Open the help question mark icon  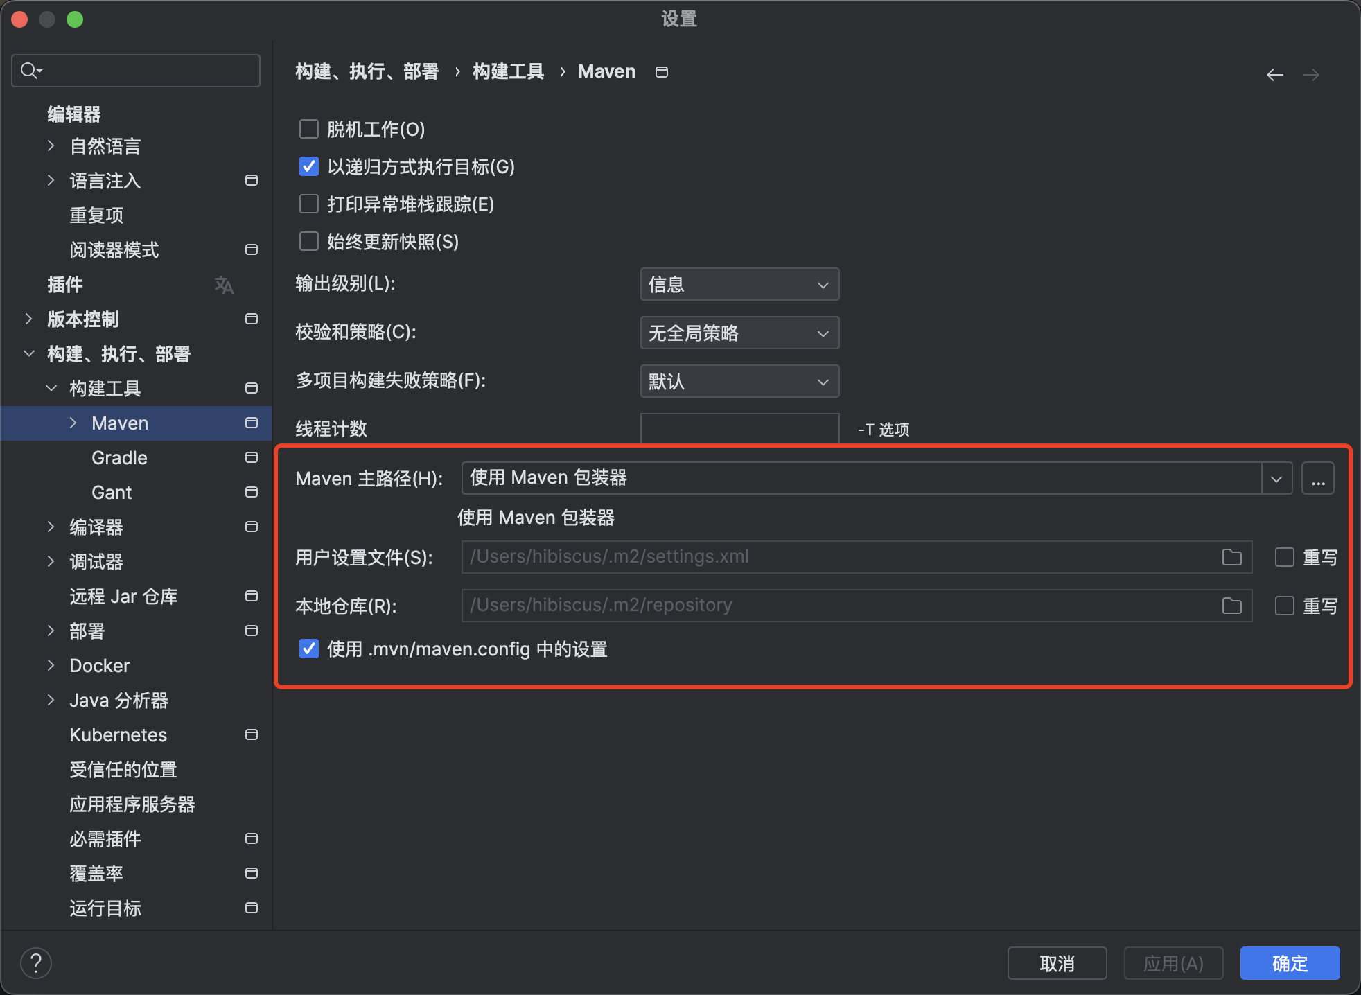click(36, 963)
